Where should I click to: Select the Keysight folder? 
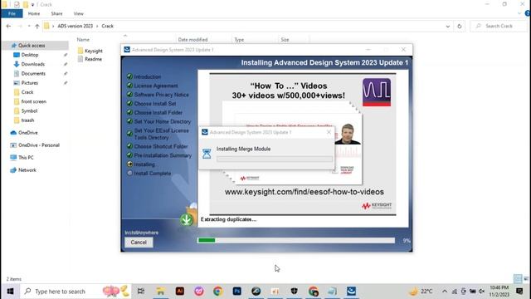point(90,51)
